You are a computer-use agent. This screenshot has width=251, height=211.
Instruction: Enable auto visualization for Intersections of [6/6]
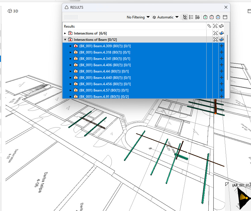coord(222,33)
